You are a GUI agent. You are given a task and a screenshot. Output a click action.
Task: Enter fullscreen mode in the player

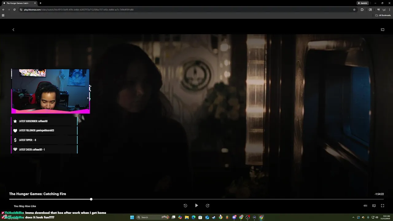click(x=383, y=206)
